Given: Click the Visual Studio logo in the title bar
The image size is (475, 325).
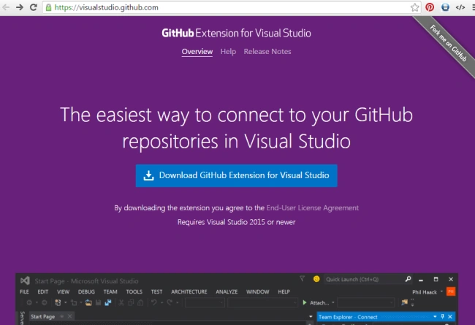Looking at the screenshot, I should tap(25, 280).
